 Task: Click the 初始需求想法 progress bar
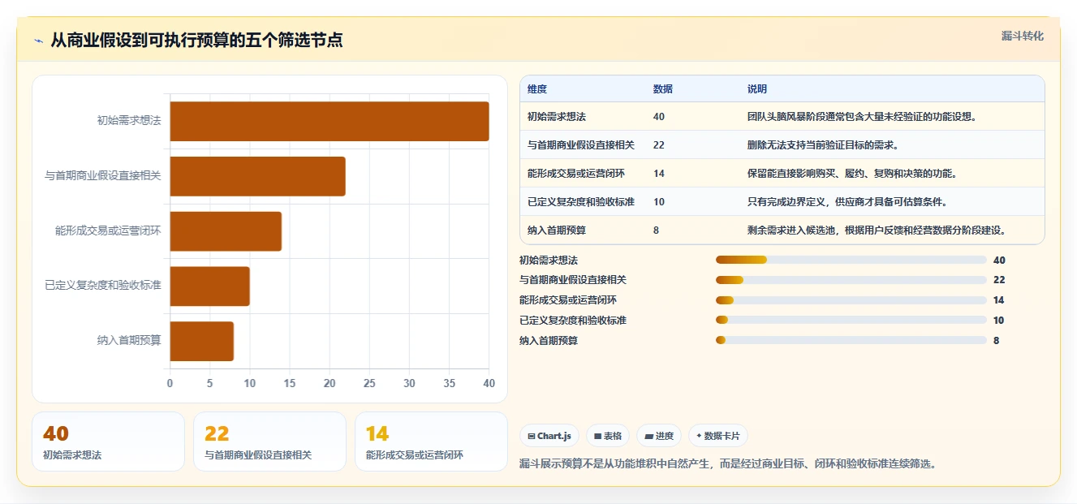(x=851, y=260)
